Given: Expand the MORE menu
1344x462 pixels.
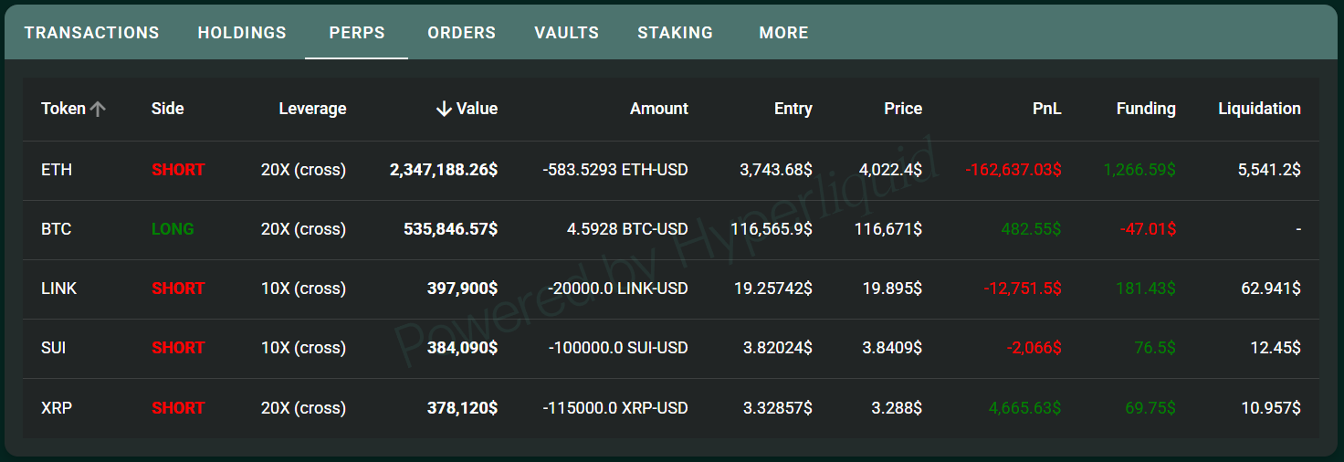Looking at the screenshot, I should coord(784,33).
